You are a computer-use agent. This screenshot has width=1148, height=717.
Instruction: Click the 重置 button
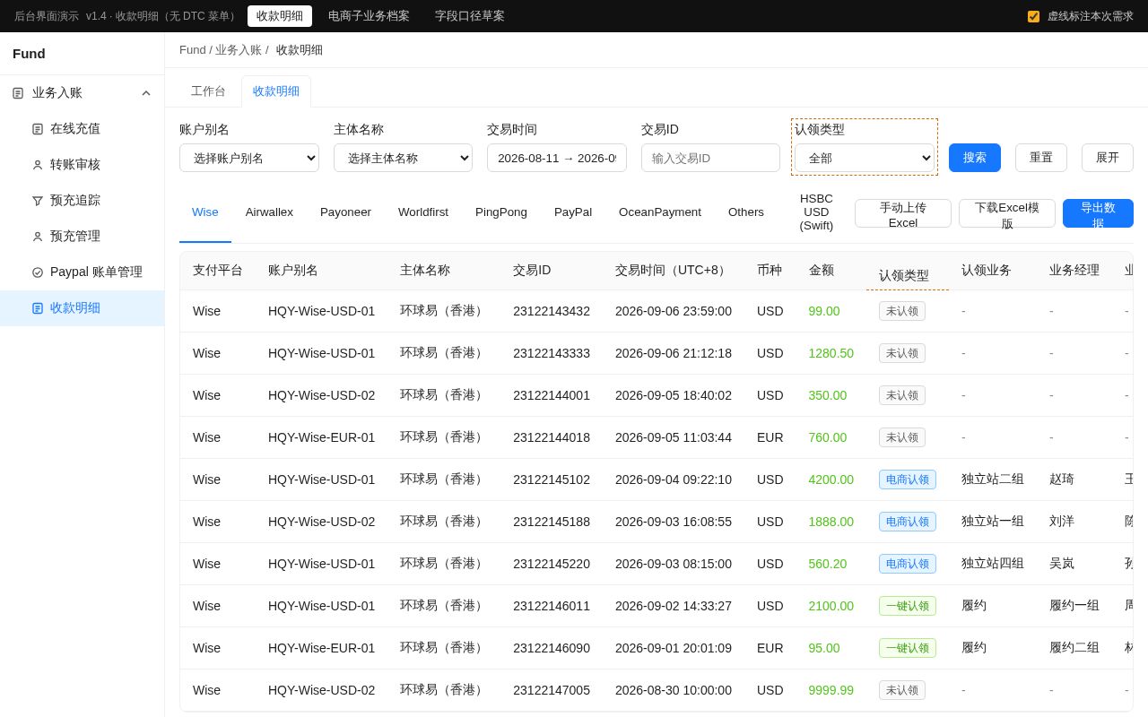1041,158
